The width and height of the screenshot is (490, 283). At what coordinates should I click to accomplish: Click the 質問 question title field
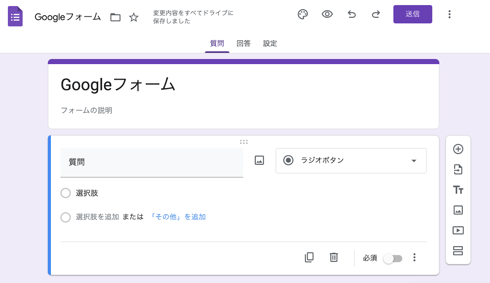pos(152,162)
